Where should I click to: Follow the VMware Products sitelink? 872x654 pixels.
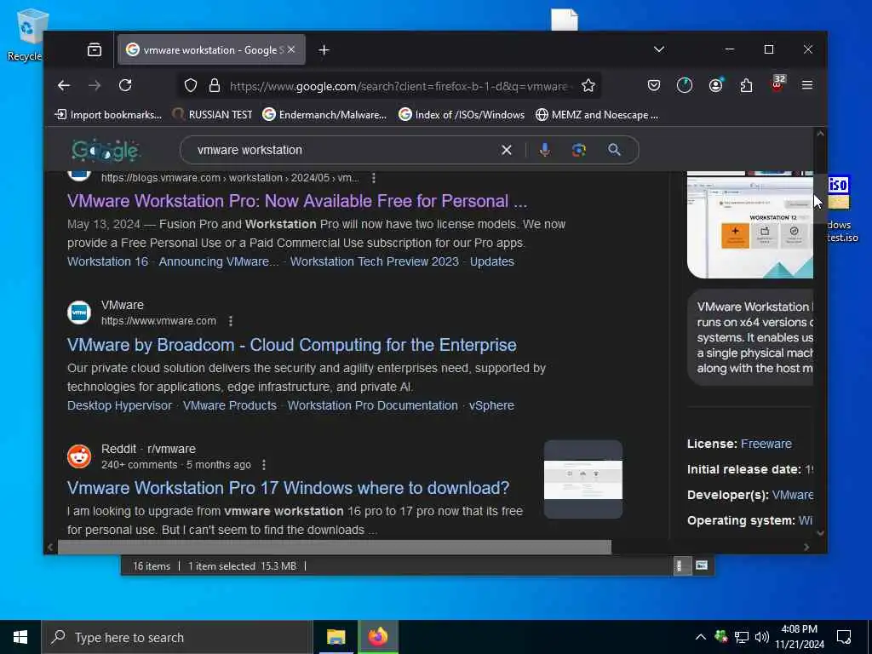coord(230,405)
